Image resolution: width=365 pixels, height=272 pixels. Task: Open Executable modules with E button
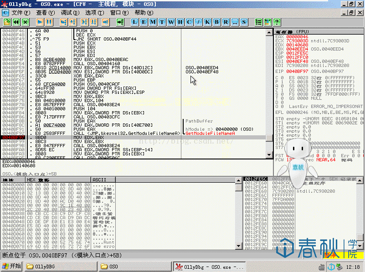144,22
